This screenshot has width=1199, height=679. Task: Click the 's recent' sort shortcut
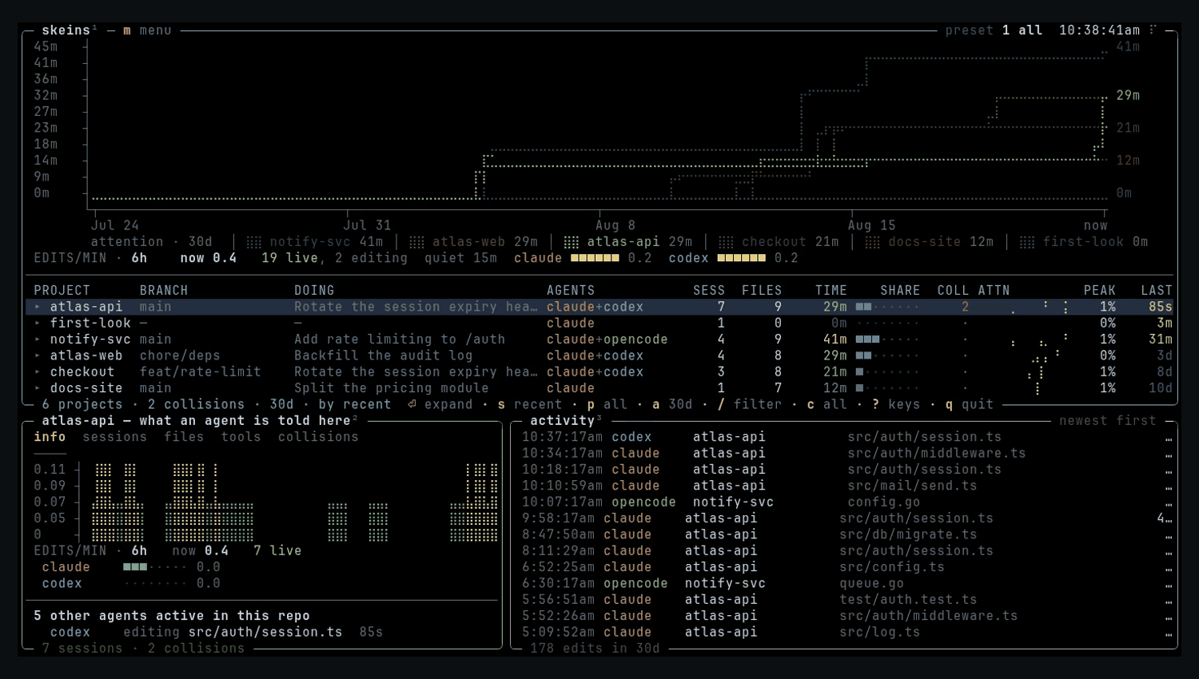click(530, 404)
